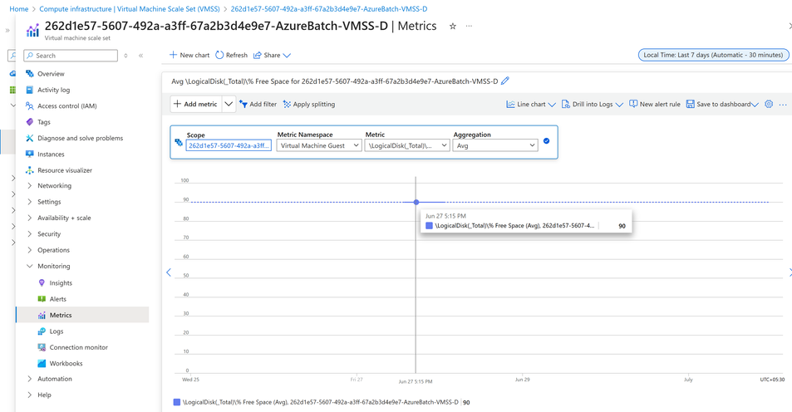Viewport: 792px width, 412px height.
Task: Create a New alert rule
Action: (655, 105)
